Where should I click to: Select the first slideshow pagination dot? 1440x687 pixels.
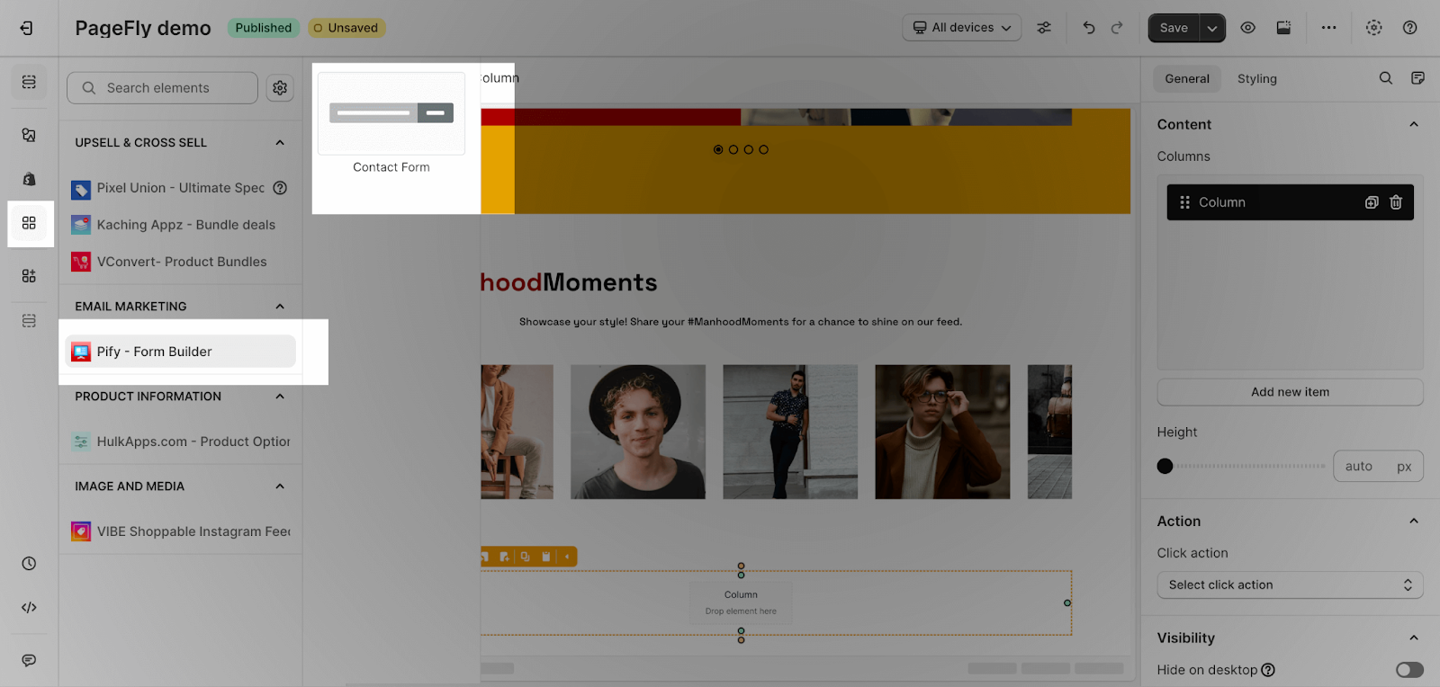(x=718, y=150)
